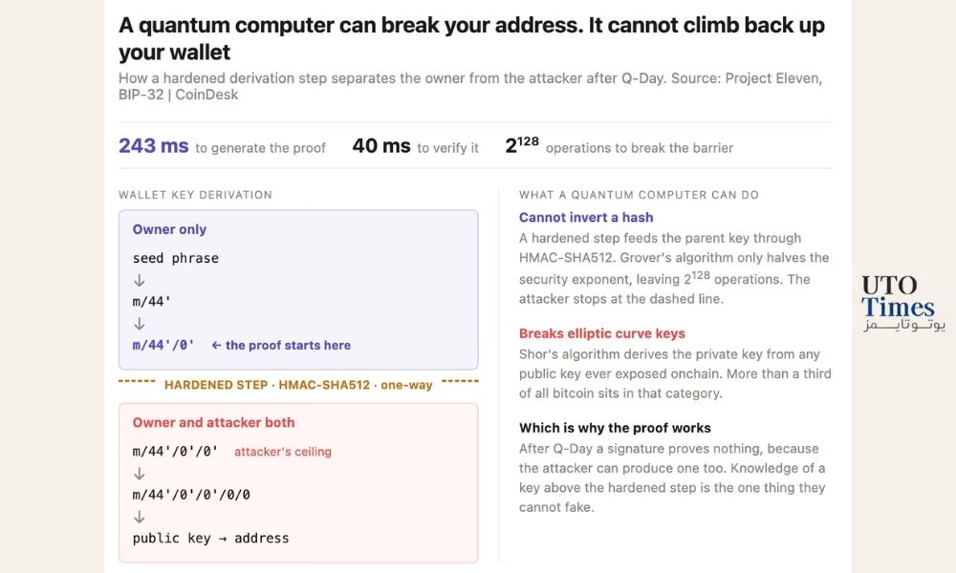
Task: Click the public key → address line
Action: click(211, 539)
